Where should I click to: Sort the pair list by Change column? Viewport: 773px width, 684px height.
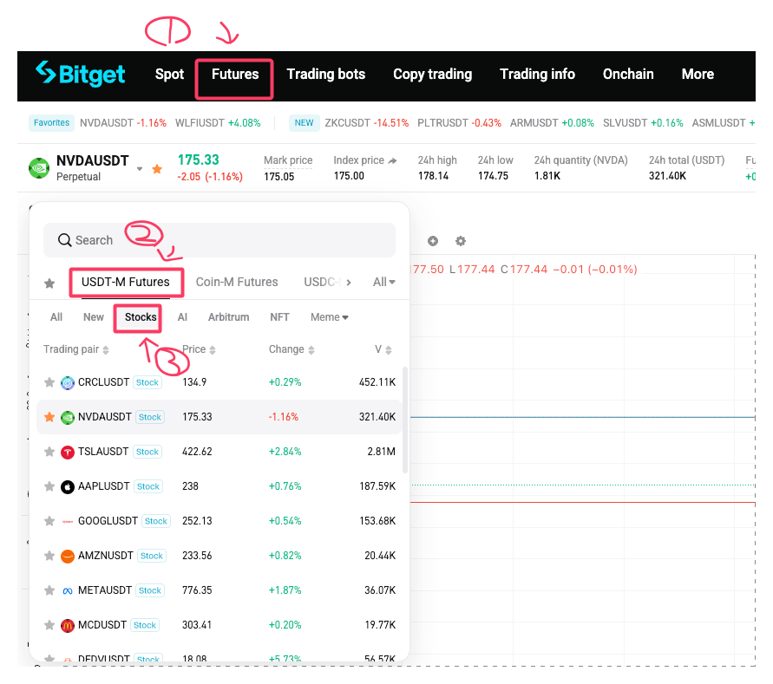291,349
